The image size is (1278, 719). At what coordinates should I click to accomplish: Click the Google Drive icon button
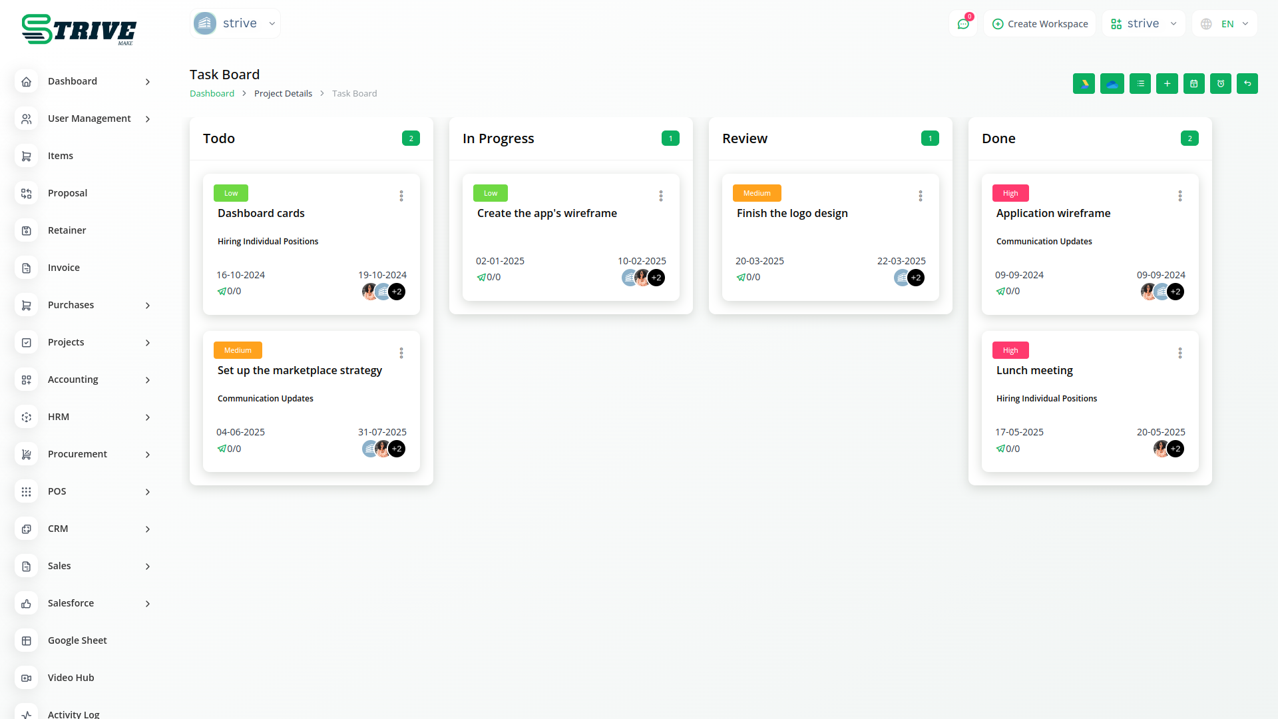[1084, 84]
